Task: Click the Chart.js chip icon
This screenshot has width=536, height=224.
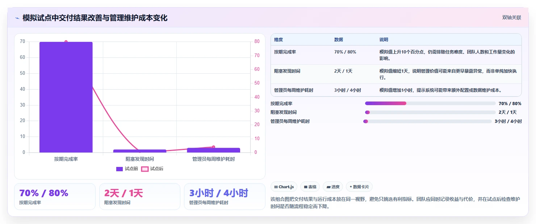Action: 276,187
